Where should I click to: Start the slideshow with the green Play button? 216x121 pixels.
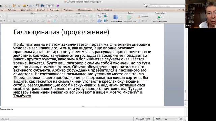[x=159, y=17]
